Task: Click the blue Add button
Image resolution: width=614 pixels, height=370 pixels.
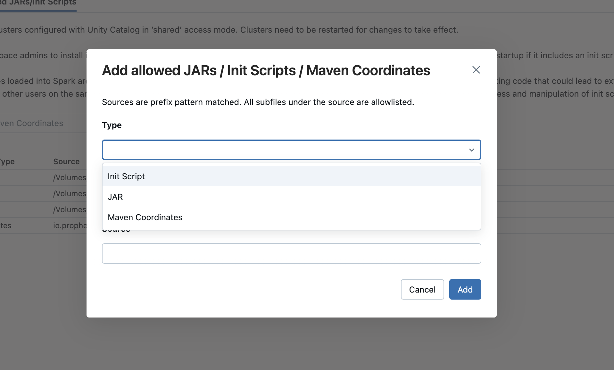Action: click(x=465, y=289)
